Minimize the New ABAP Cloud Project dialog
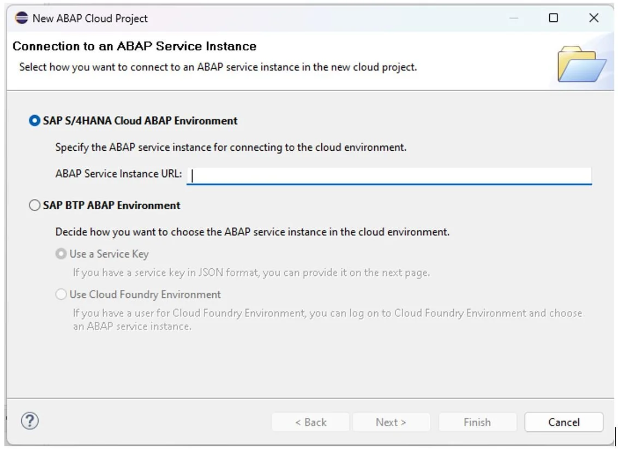 [x=513, y=18]
